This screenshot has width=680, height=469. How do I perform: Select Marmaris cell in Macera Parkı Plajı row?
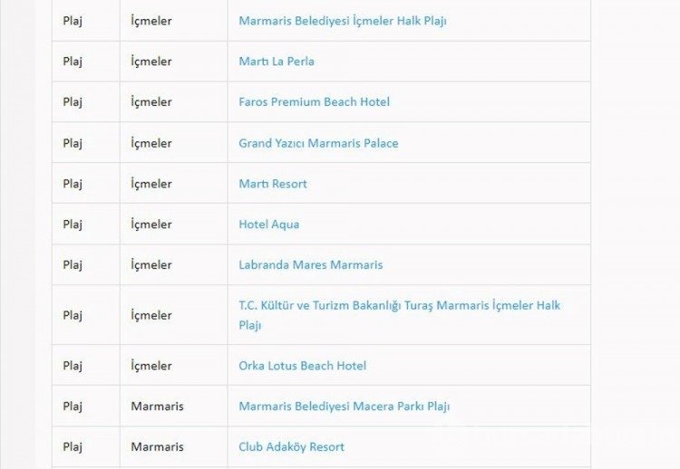tap(173, 407)
